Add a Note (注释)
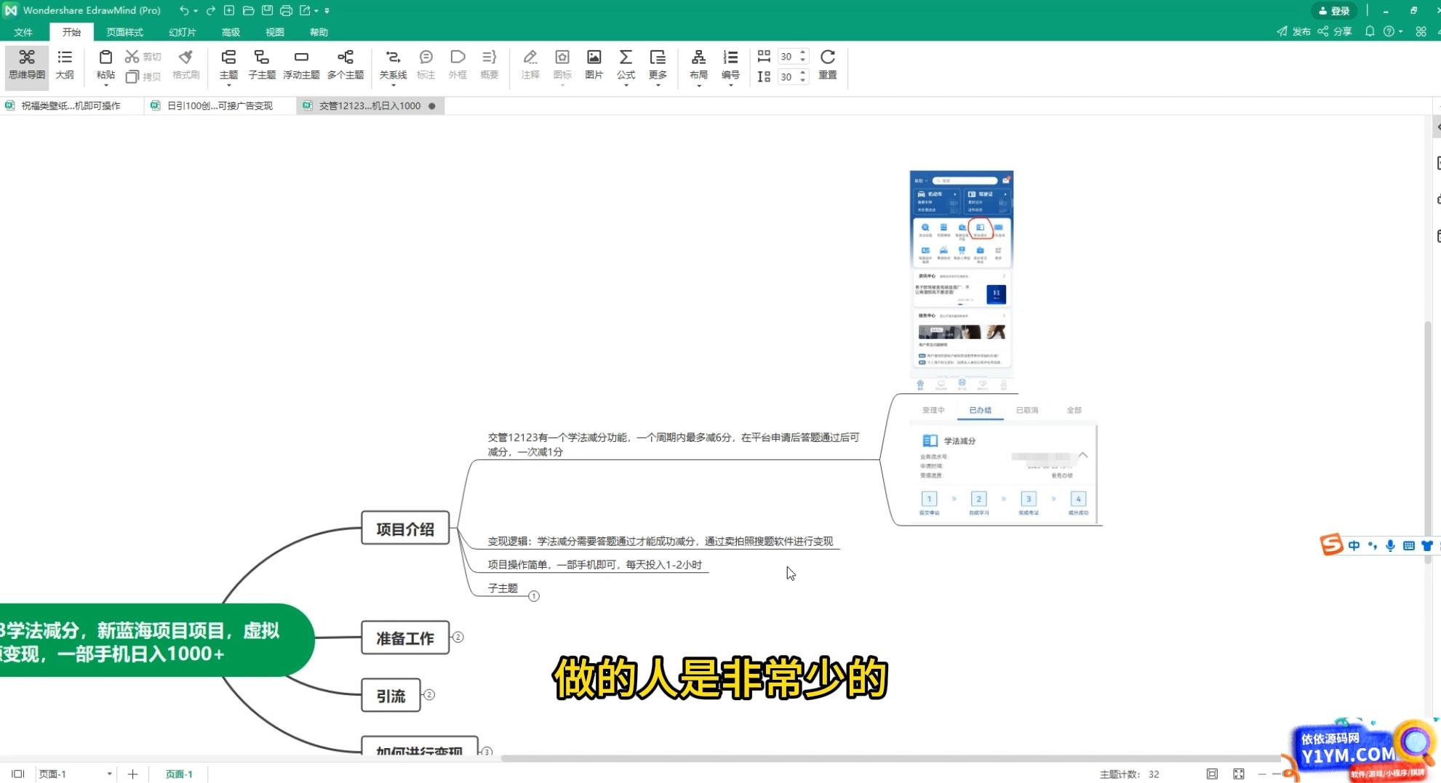The image size is (1441, 783). click(x=530, y=65)
